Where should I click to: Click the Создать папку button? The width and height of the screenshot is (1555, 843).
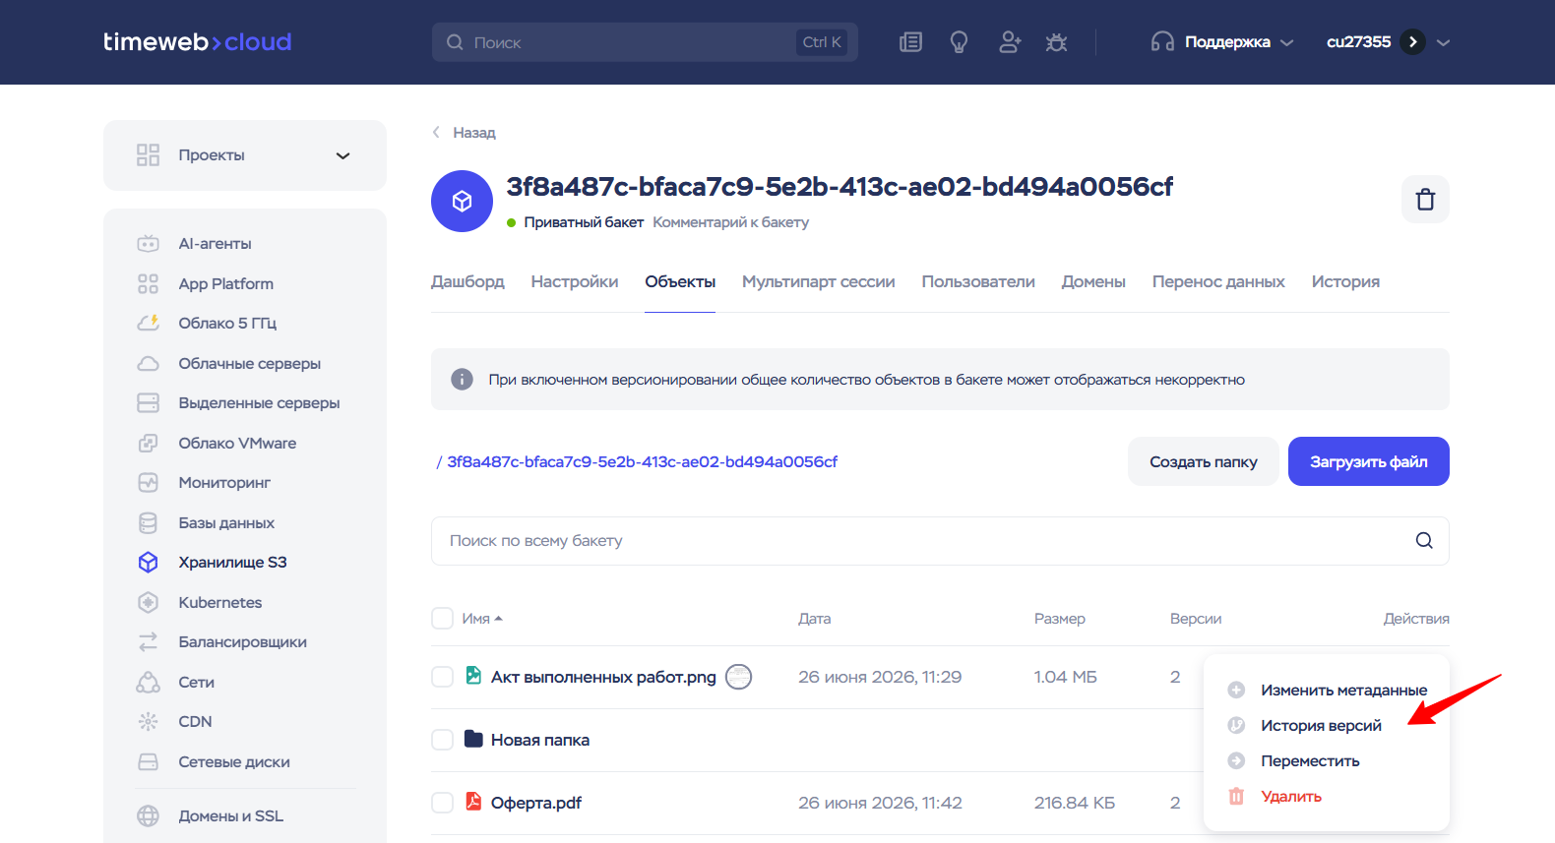point(1204,461)
